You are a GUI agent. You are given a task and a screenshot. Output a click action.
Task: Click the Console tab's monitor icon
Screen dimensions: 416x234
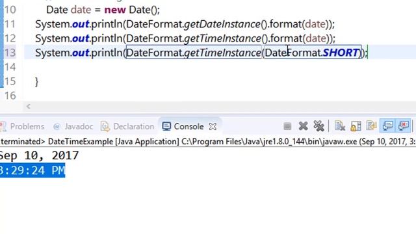[166, 126]
